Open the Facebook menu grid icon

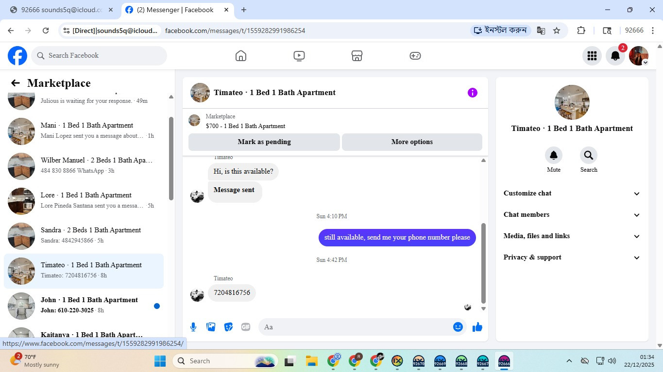tap(592, 56)
